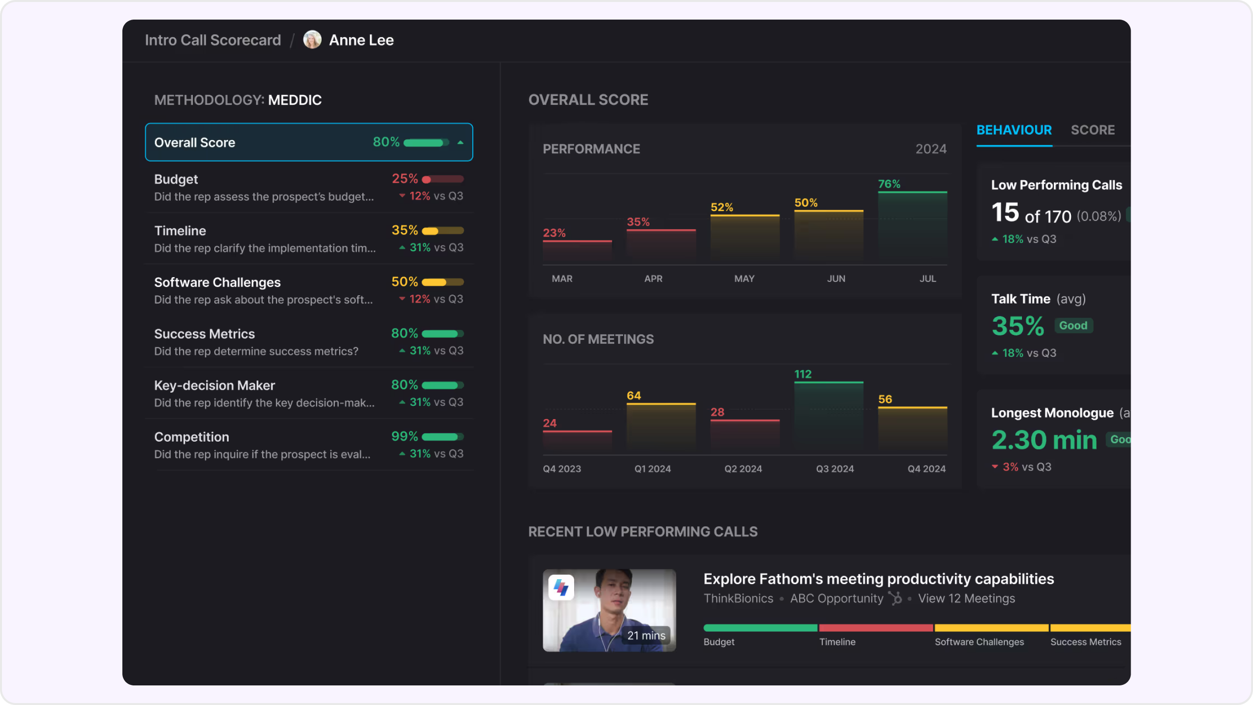The image size is (1253, 705).
Task: Click Timeline's green up trend arrow
Action: point(402,247)
